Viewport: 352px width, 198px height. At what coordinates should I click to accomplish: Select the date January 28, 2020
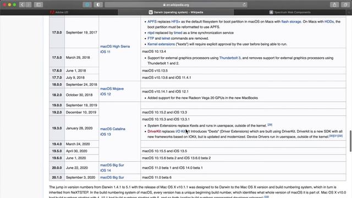tap(79, 128)
